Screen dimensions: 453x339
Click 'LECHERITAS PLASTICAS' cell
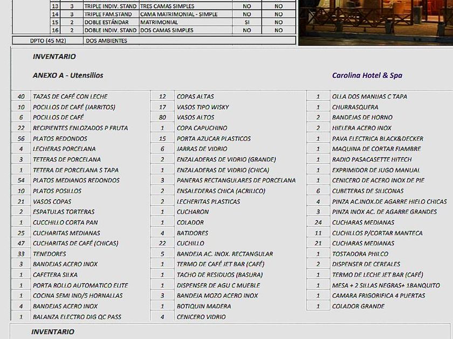[x=208, y=201]
